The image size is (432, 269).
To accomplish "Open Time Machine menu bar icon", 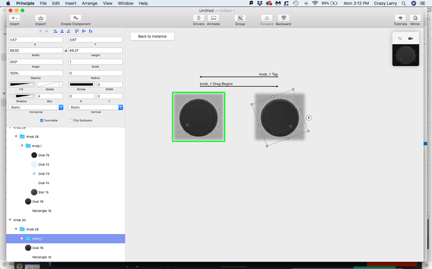I will [296, 3].
